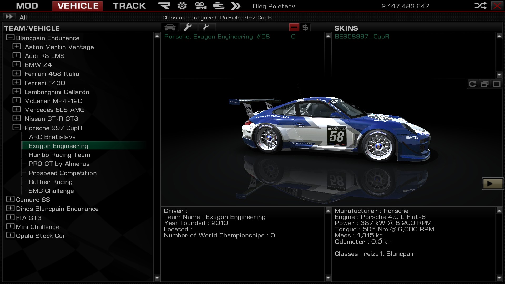Expand Aston Martin Vantage node
The width and height of the screenshot is (505, 284).
pos(17,46)
